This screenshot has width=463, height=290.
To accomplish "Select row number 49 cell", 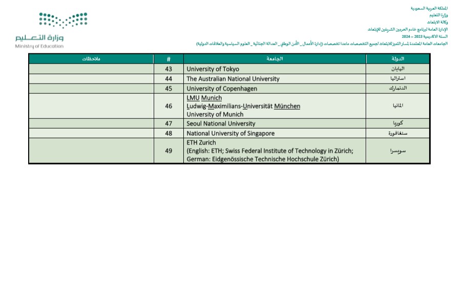I will click(169, 151).
